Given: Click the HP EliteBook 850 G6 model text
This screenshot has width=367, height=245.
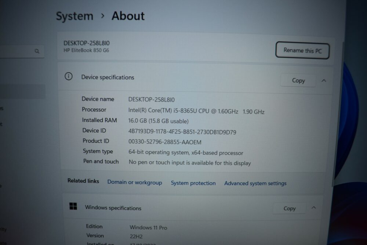Looking at the screenshot, I should (x=86, y=50).
